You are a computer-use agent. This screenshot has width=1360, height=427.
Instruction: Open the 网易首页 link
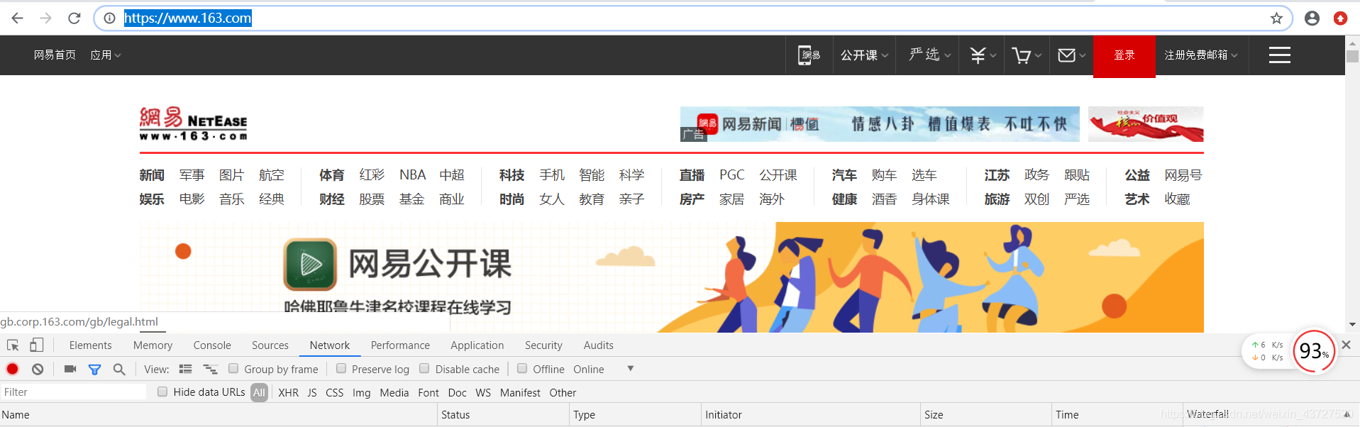55,55
